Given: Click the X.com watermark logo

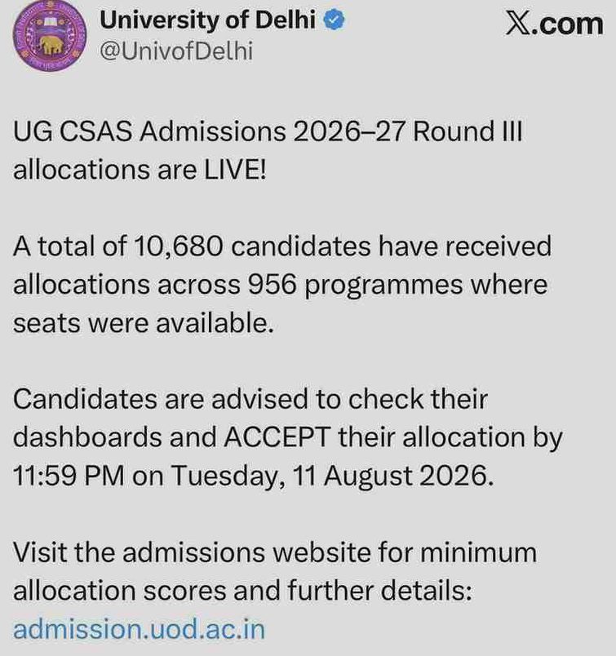Looking at the screenshot, I should [x=555, y=24].
